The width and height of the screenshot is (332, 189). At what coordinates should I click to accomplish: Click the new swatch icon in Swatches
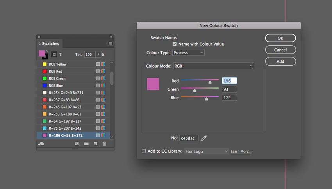point(95,144)
